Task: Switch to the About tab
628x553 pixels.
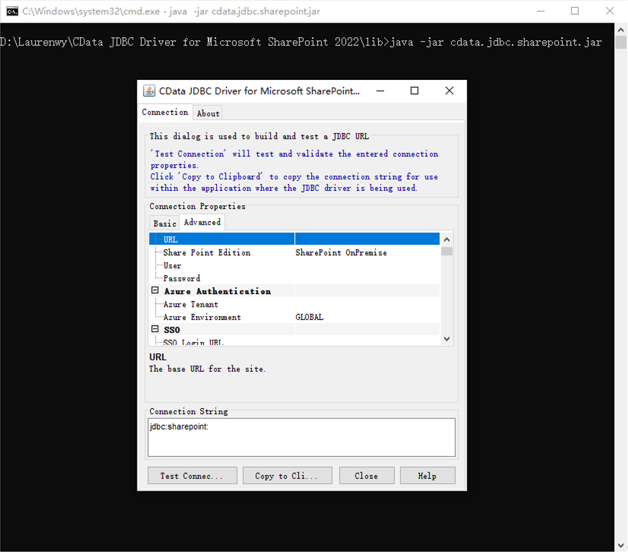Action: 208,113
